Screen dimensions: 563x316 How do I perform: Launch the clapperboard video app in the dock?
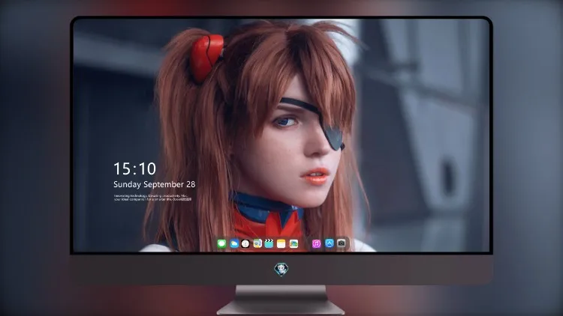pos(269,243)
